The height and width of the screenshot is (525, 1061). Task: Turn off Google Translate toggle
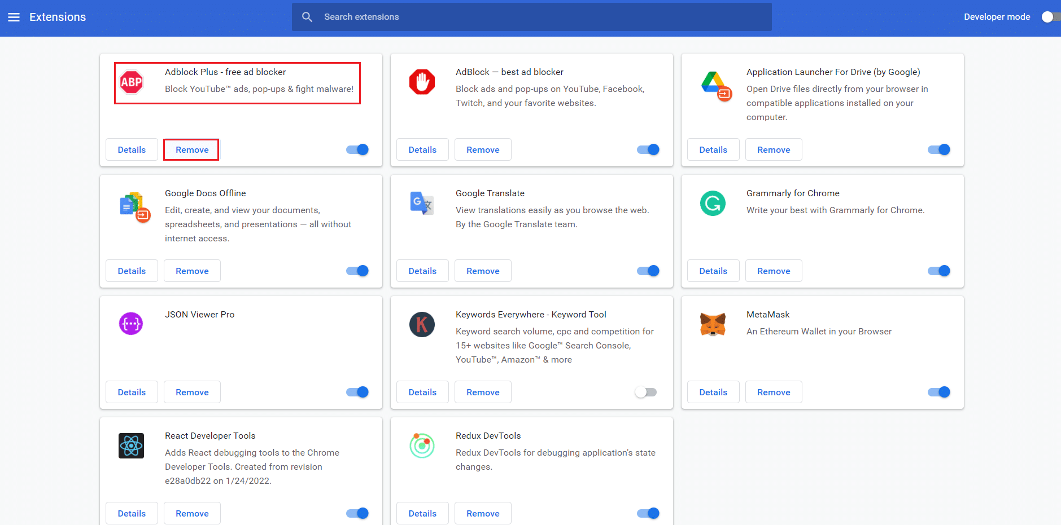(x=648, y=271)
